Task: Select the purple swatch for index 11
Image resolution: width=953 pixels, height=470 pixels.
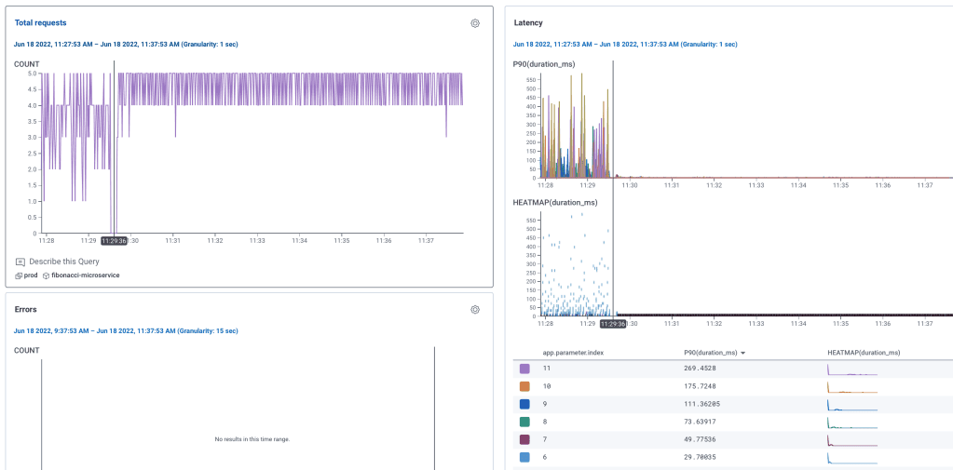Action: tap(524, 369)
